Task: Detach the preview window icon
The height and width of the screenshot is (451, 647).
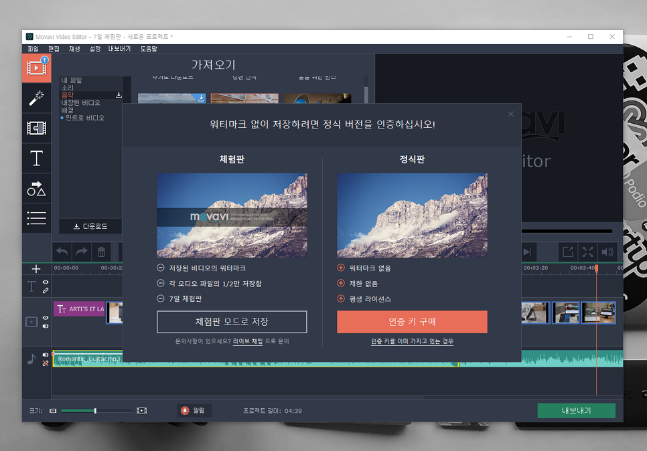Action: (568, 252)
